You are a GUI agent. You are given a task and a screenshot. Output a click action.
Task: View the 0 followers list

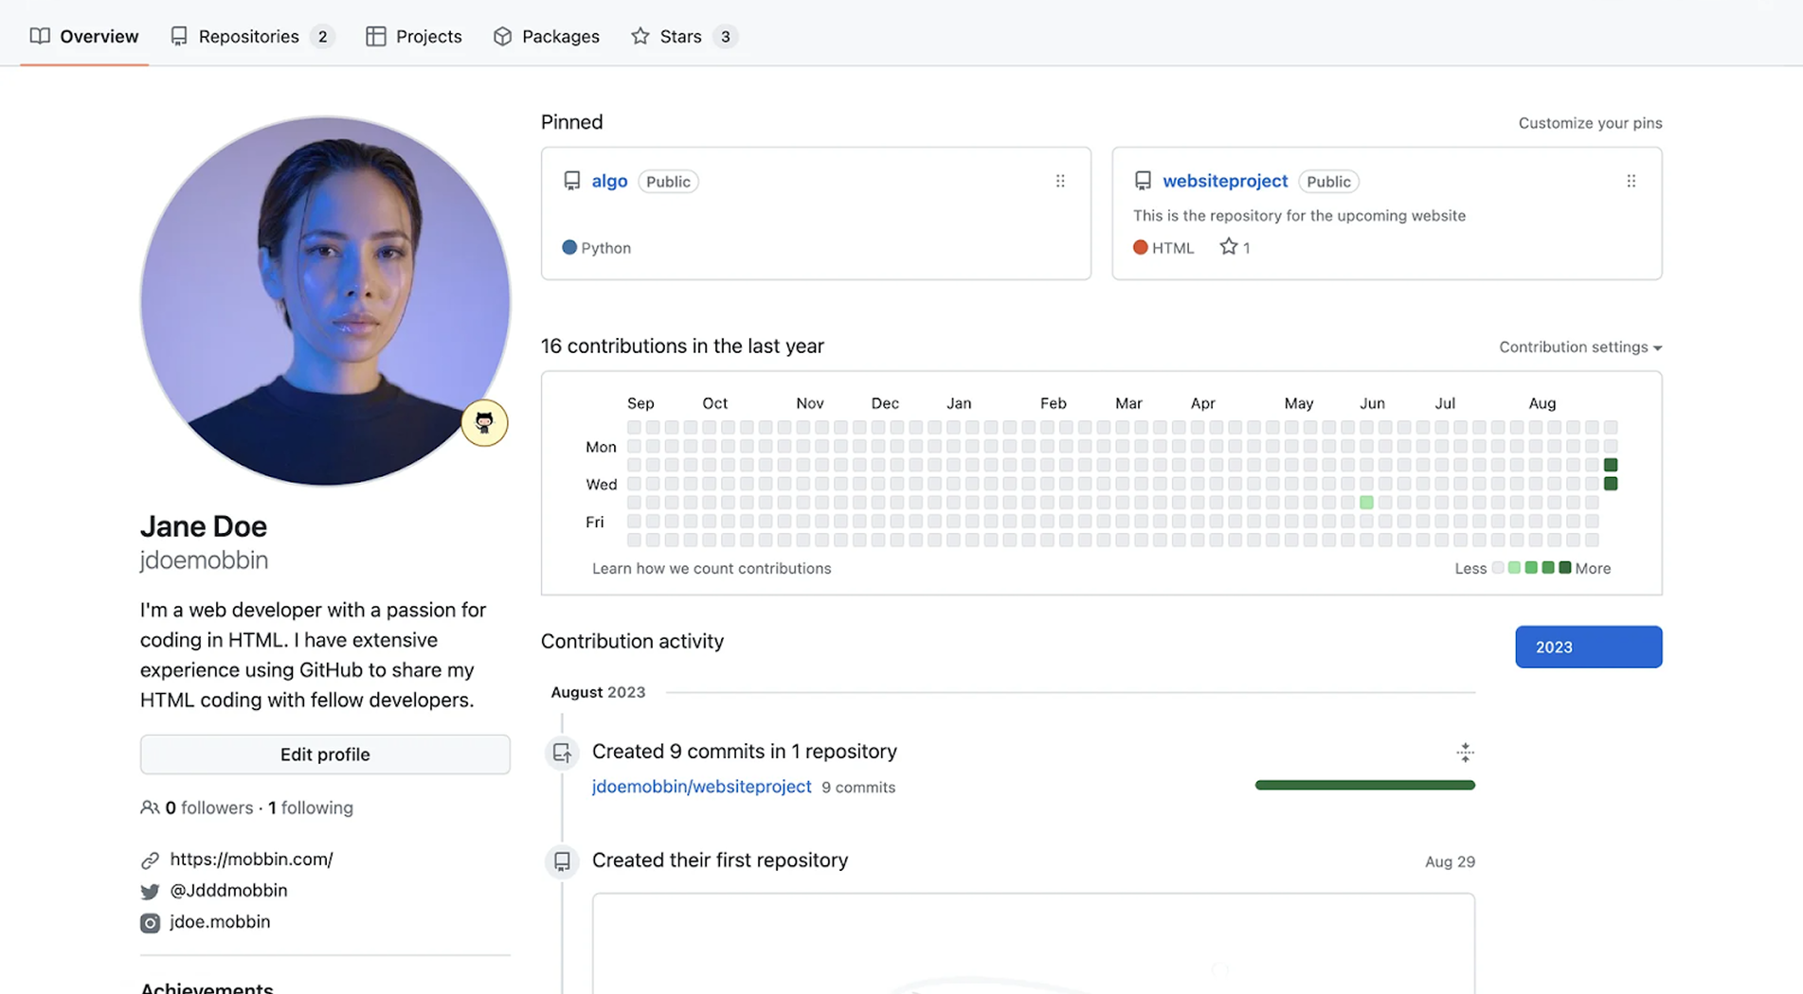[209, 808]
